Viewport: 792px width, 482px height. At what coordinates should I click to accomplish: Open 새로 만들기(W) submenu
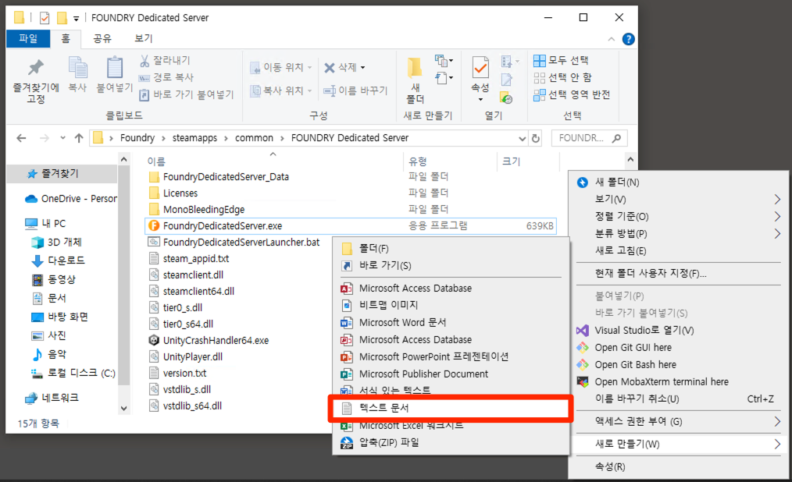click(680, 445)
